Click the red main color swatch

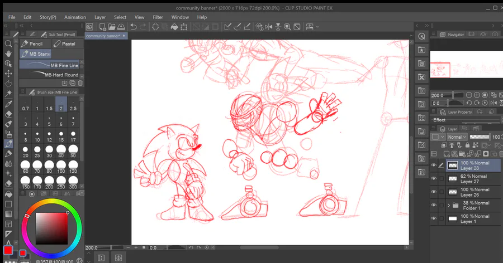click(x=8, y=250)
